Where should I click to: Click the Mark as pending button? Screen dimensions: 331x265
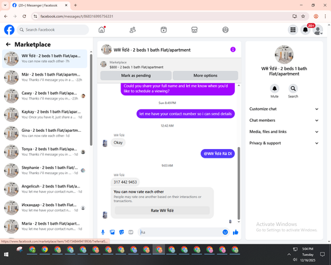click(136, 76)
